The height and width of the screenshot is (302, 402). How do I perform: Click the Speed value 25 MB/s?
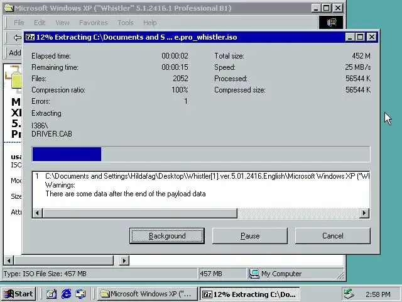(x=357, y=67)
